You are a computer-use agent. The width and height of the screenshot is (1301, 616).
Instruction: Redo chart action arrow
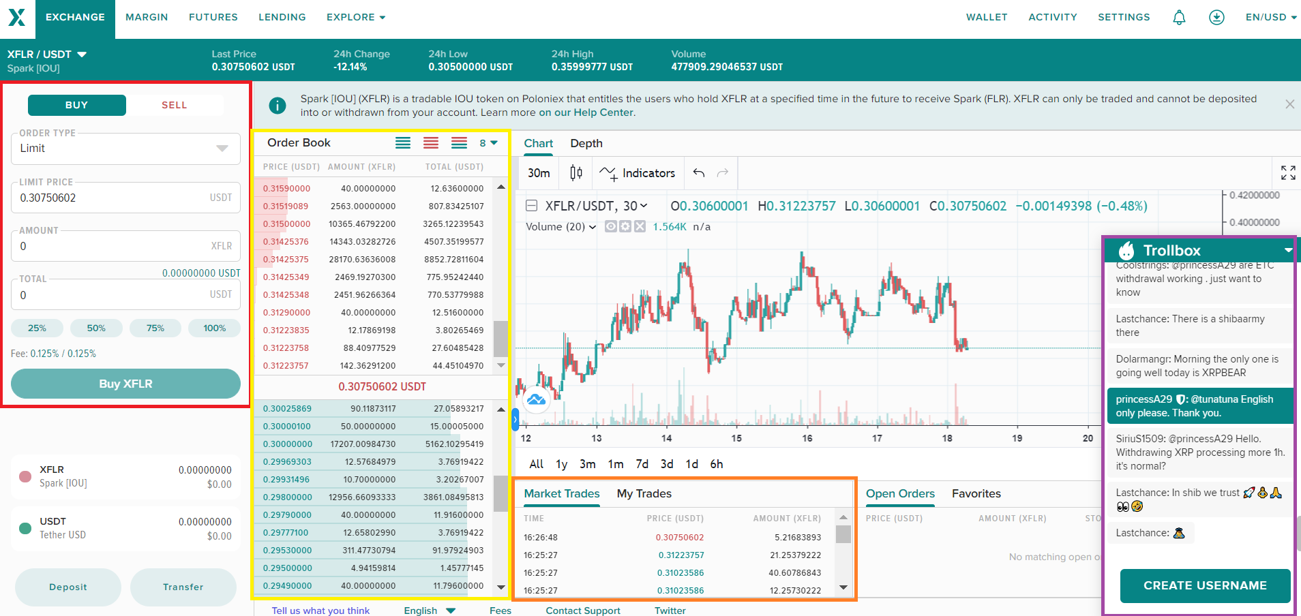pos(723,172)
